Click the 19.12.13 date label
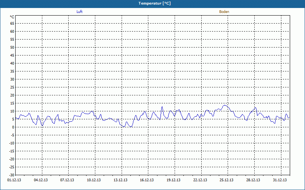 [x=173, y=180]
